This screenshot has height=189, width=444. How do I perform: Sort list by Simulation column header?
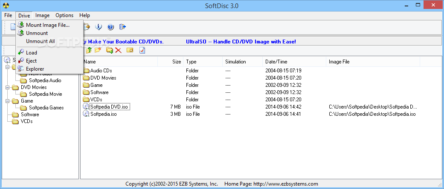[243, 62]
